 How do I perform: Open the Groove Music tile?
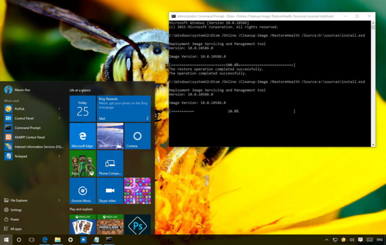[82, 191]
